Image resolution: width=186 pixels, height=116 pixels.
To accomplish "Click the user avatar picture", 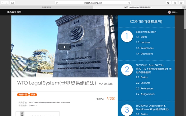I will pyautogui.click(x=169, y=12).
